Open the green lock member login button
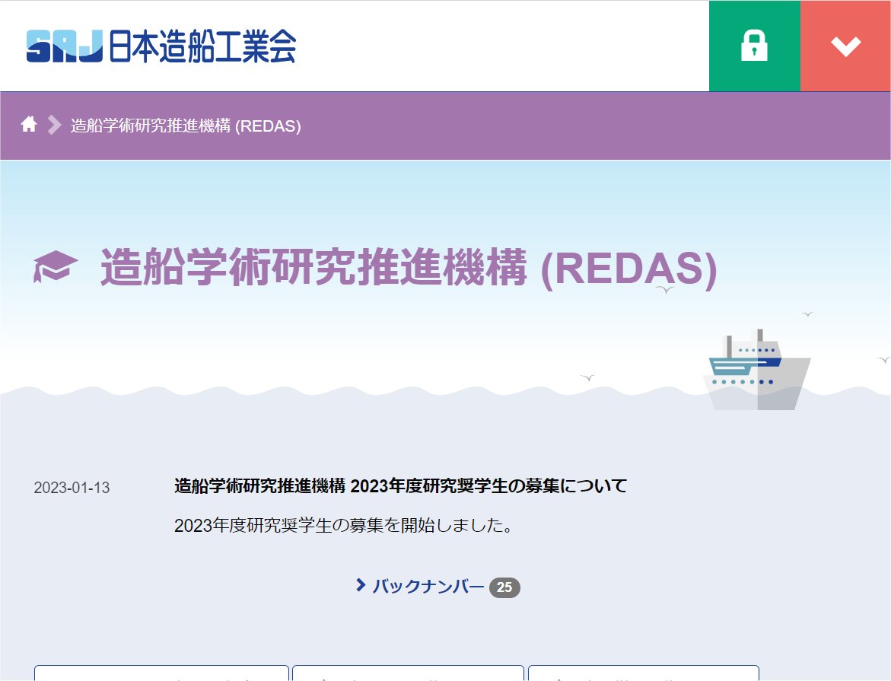This screenshot has height=681, width=891. [755, 46]
